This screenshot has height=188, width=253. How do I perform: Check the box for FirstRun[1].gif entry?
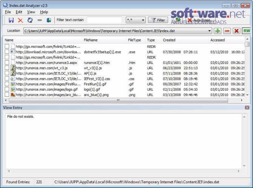7,84
